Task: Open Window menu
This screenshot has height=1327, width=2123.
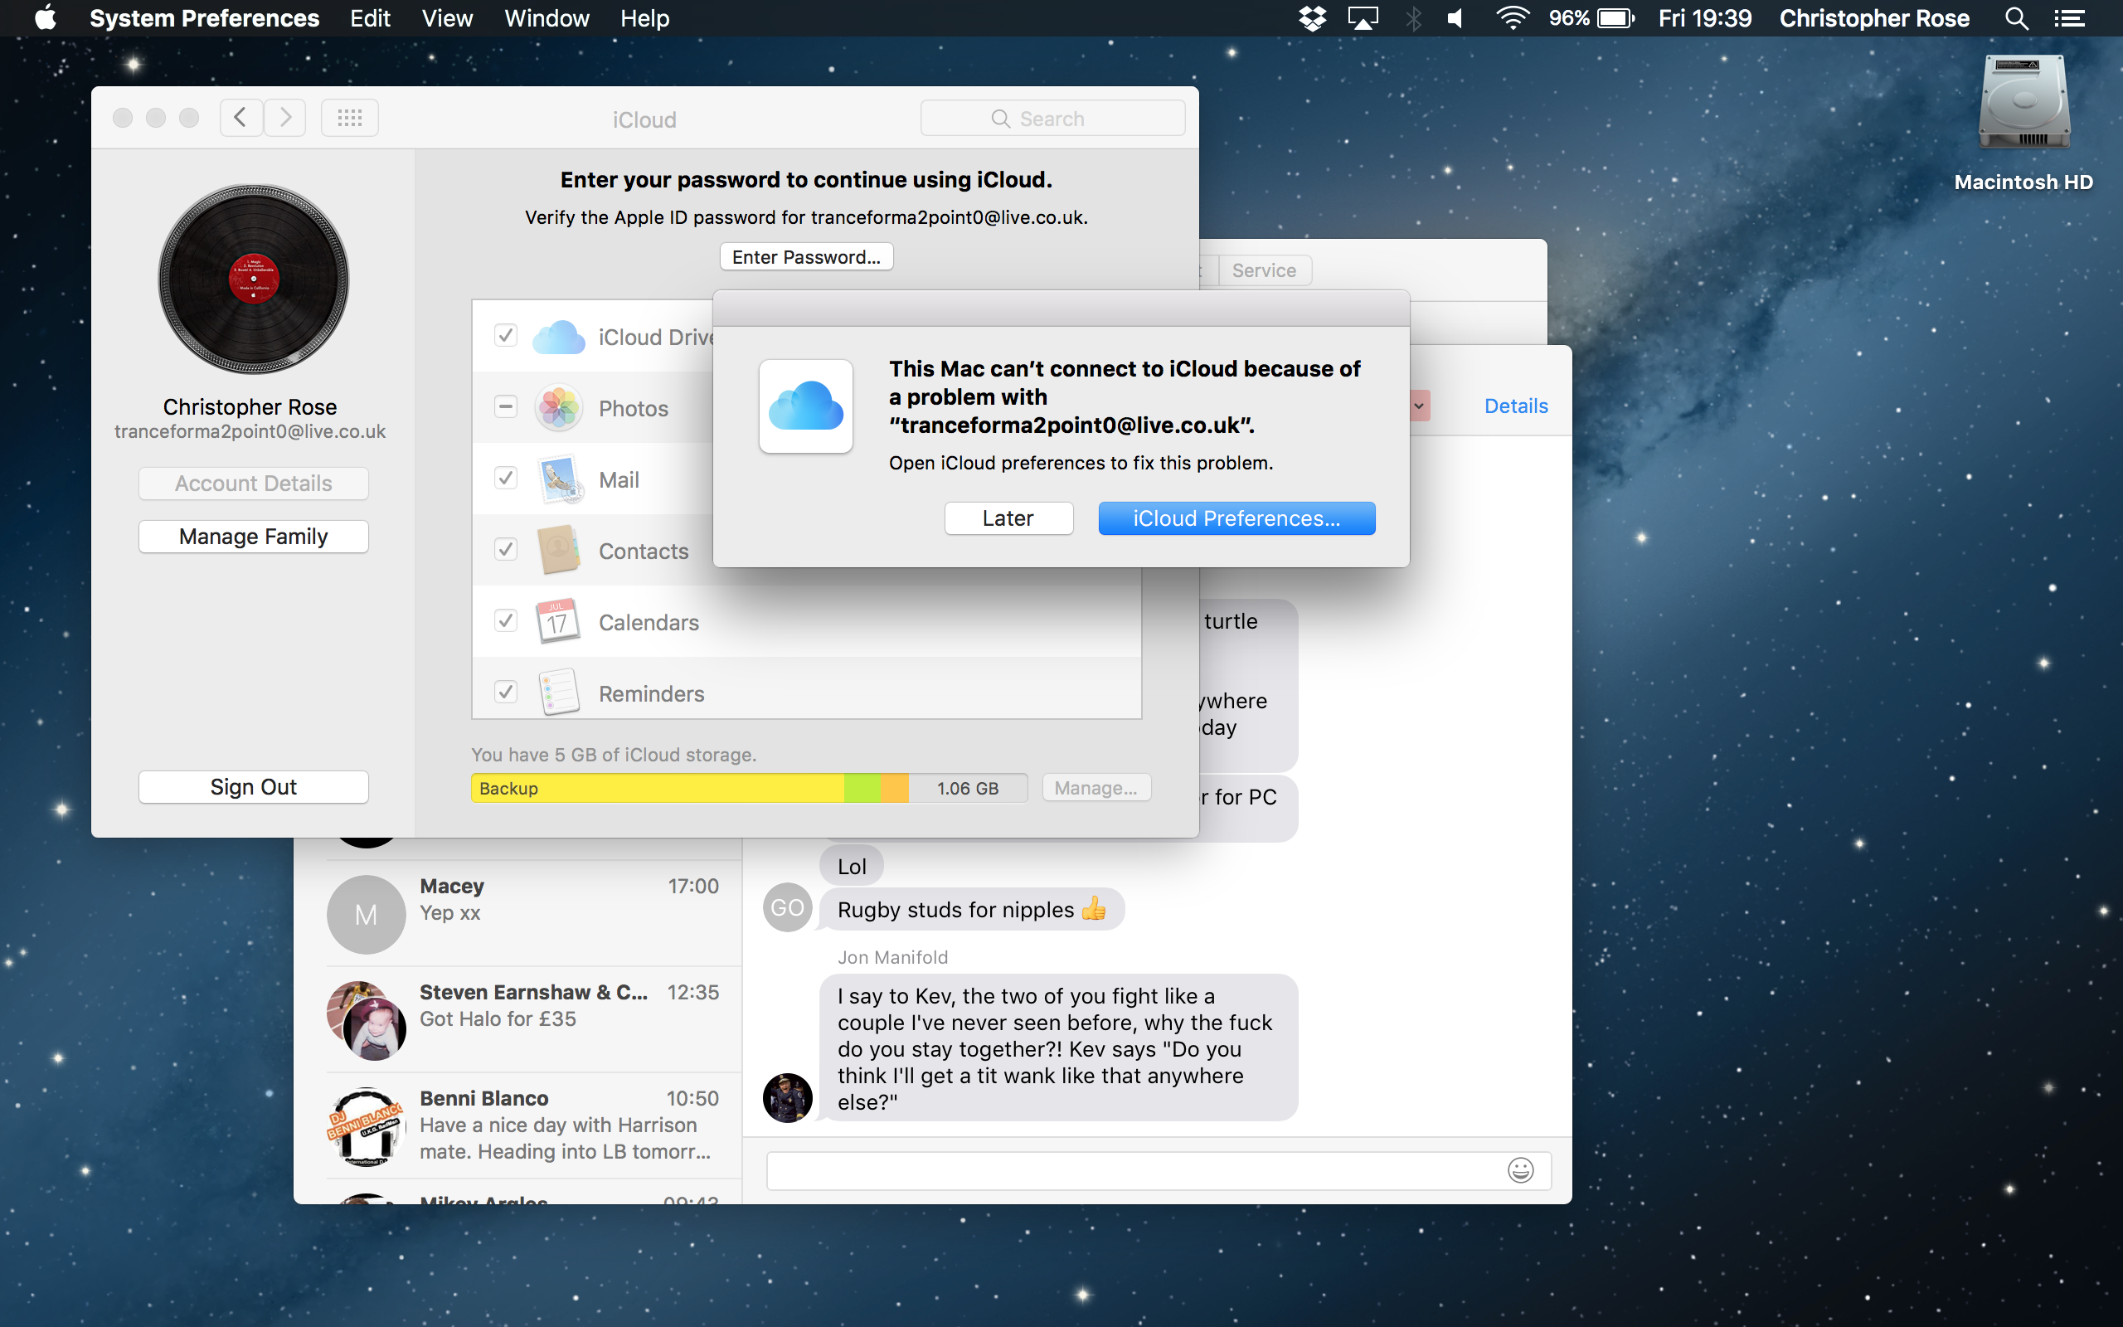Action: coord(547,18)
